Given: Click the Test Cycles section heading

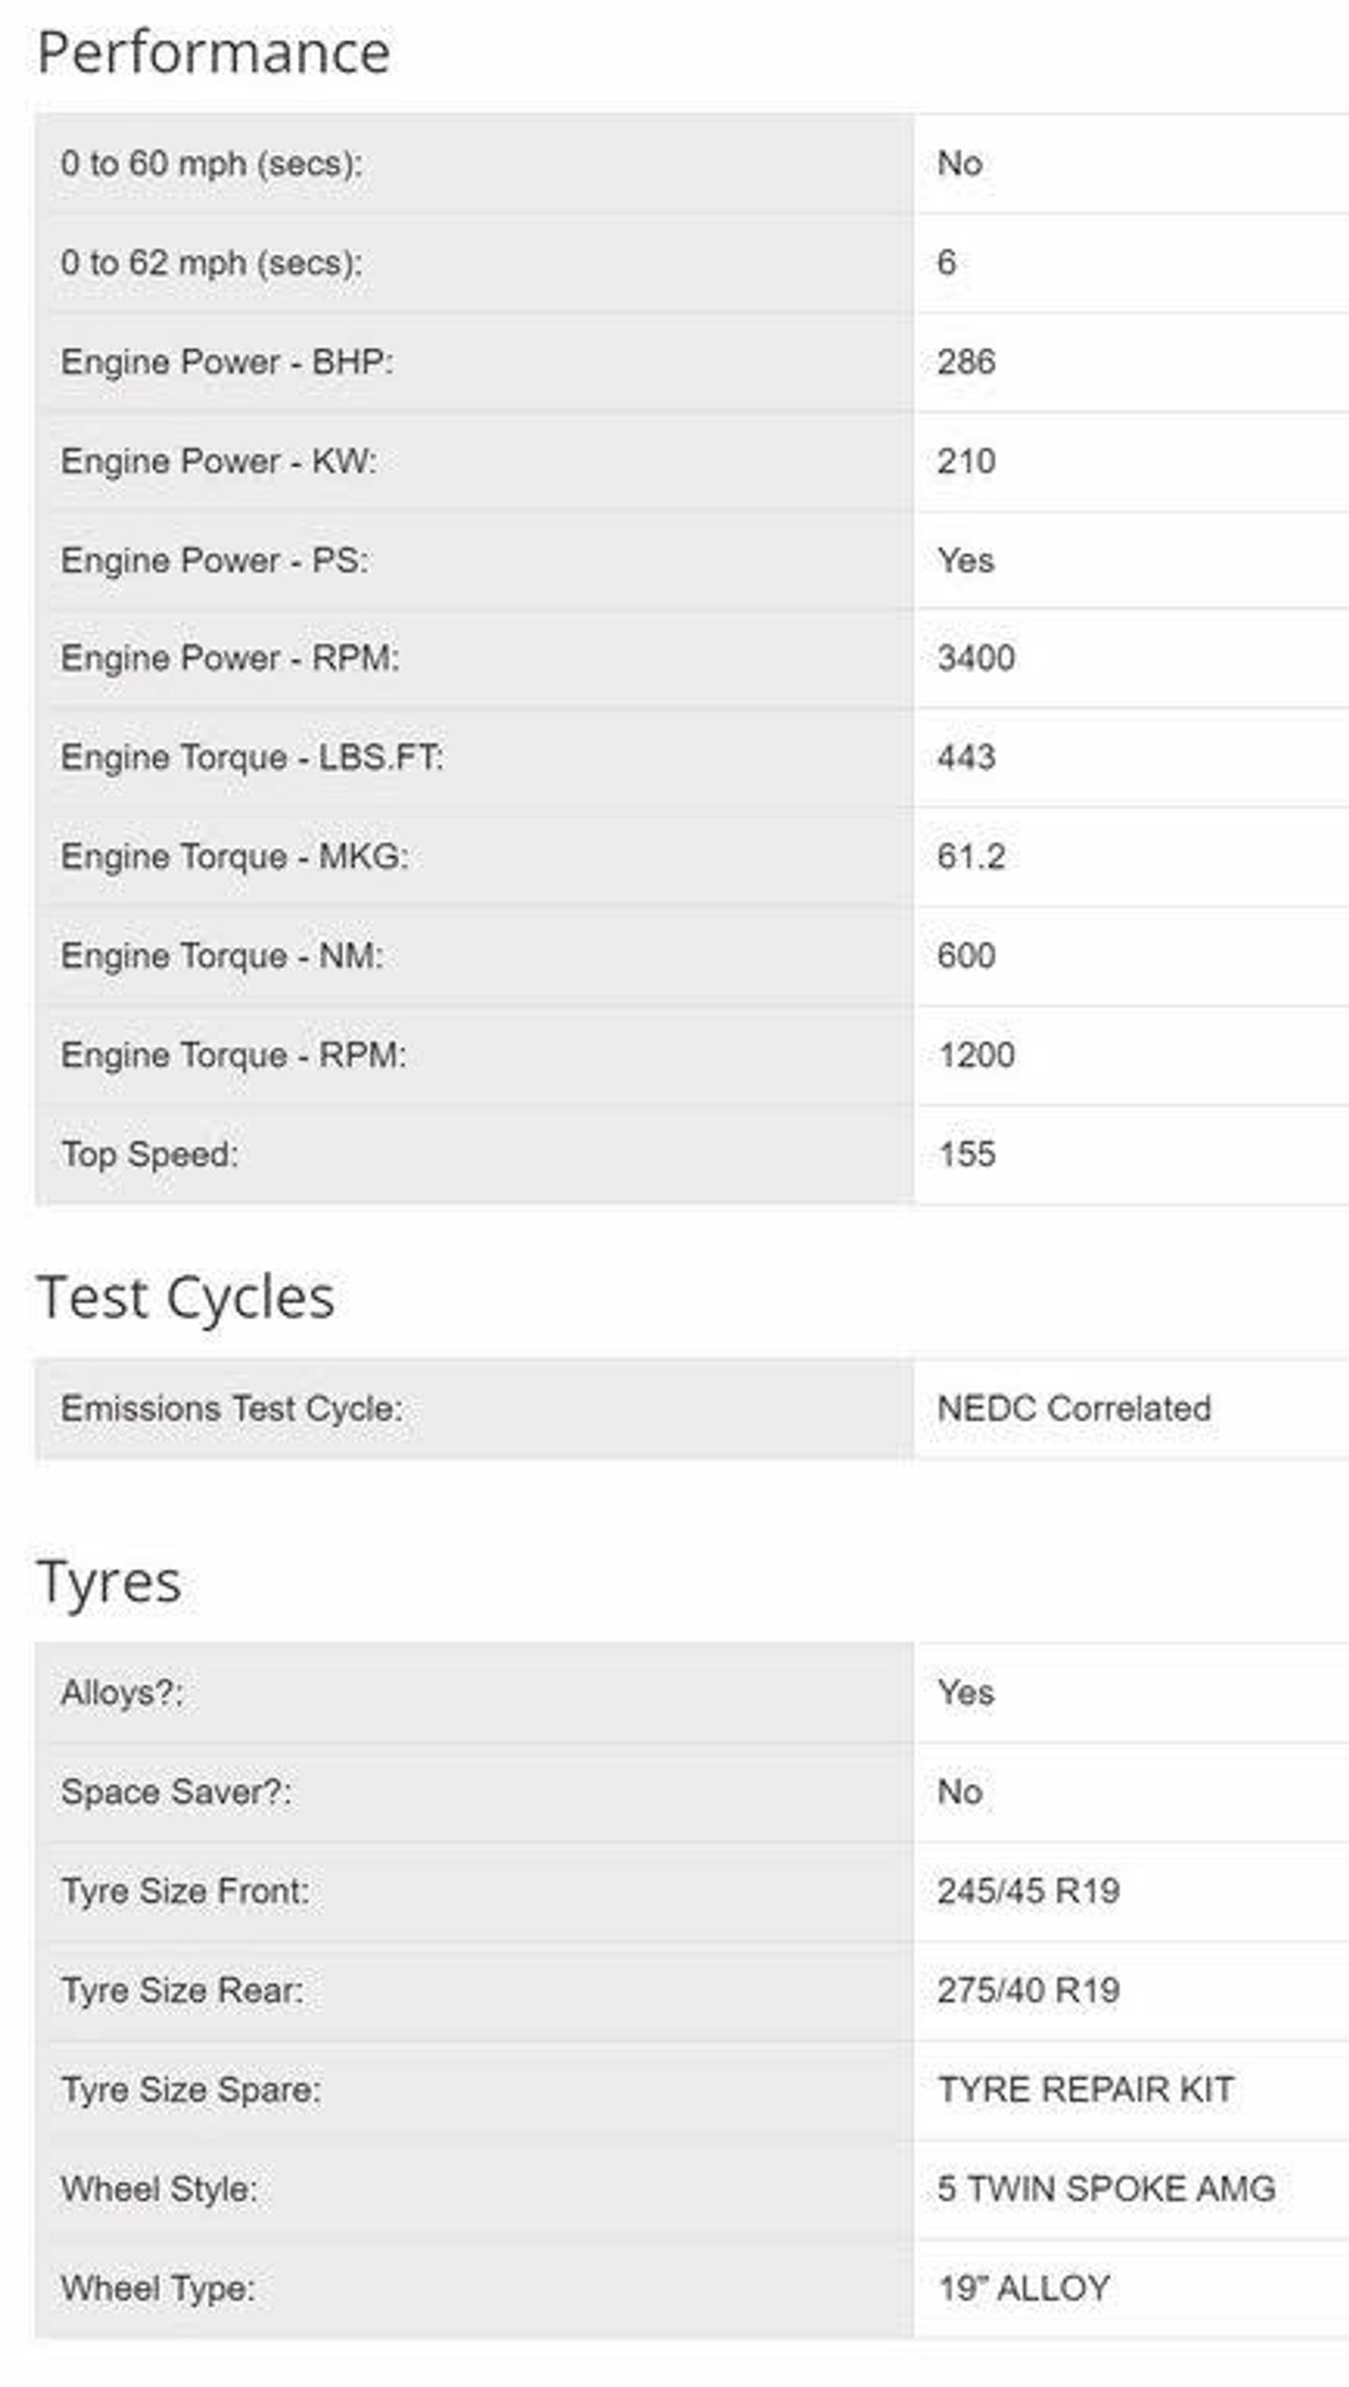Looking at the screenshot, I should [185, 1297].
